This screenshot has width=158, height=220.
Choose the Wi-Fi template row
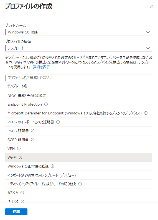[79, 157]
